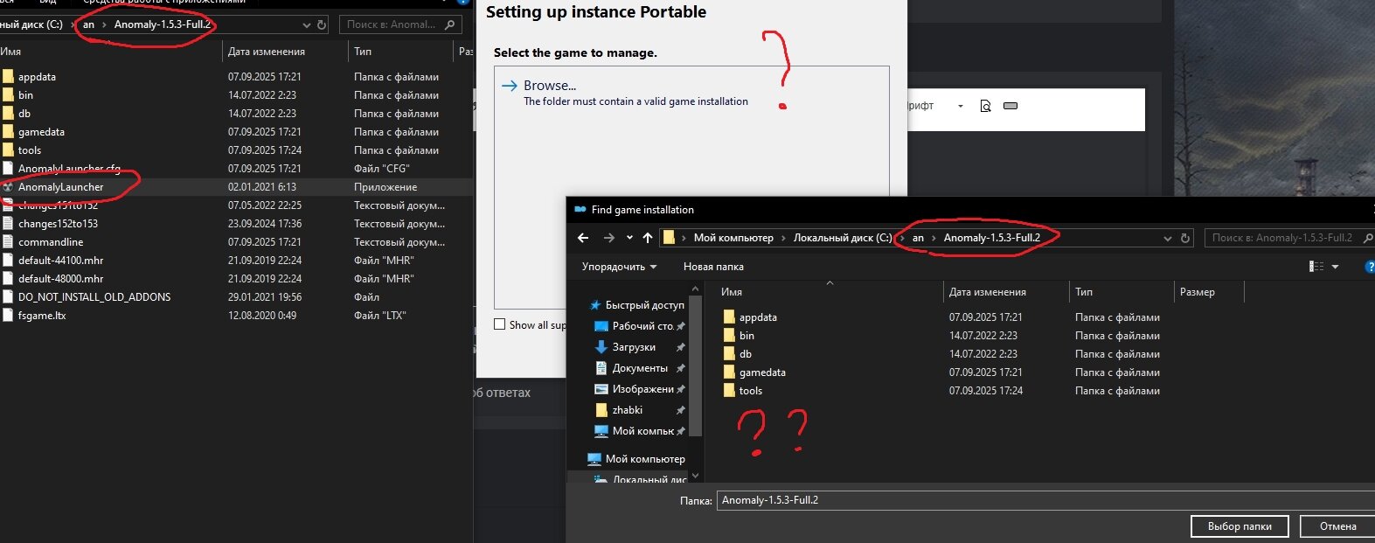Click the search box in left Explorer window

[x=399, y=24]
